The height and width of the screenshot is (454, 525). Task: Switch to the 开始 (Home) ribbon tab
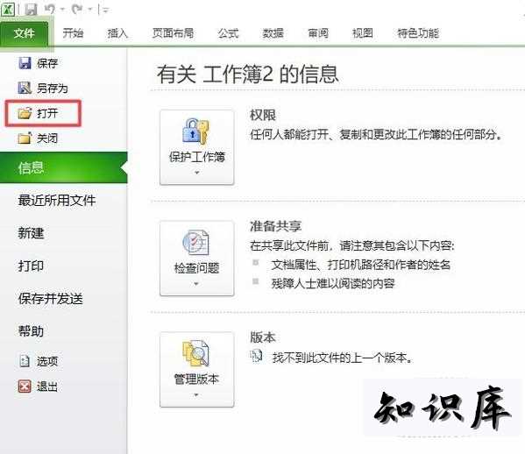pyautogui.click(x=73, y=33)
